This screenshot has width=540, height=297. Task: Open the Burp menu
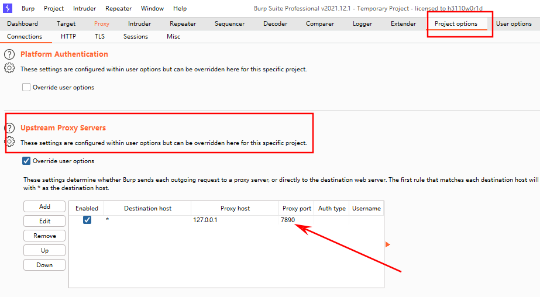(28, 8)
